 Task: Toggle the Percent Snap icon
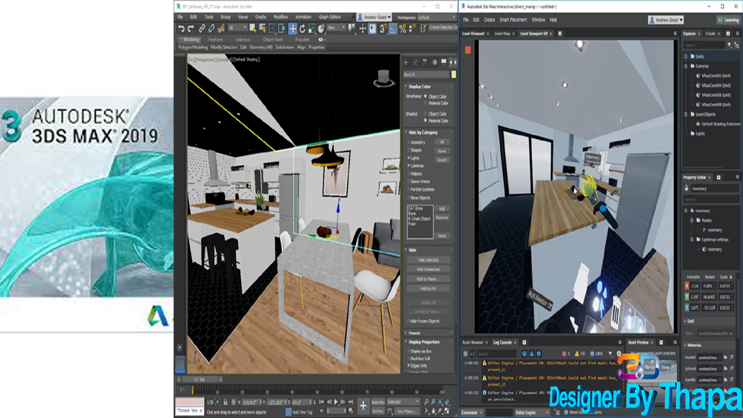(402, 28)
